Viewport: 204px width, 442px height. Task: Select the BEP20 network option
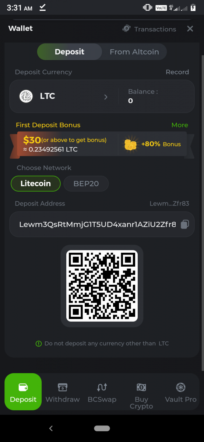click(86, 183)
